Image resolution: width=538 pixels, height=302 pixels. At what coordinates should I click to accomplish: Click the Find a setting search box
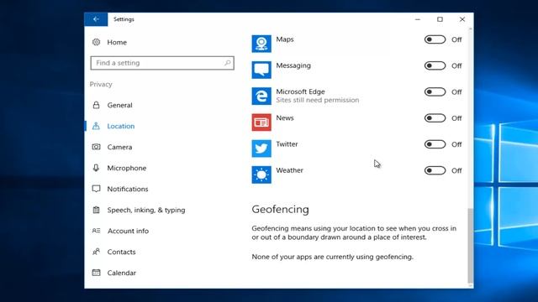tap(162, 63)
